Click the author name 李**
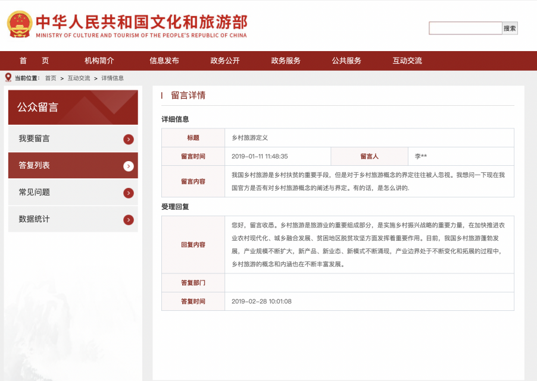 pyautogui.click(x=421, y=156)
